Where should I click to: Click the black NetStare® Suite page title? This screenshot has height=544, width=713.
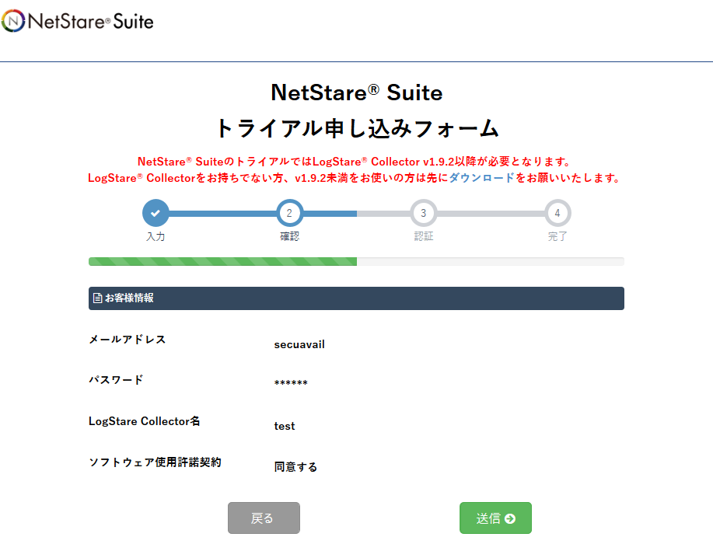[356, 92]
